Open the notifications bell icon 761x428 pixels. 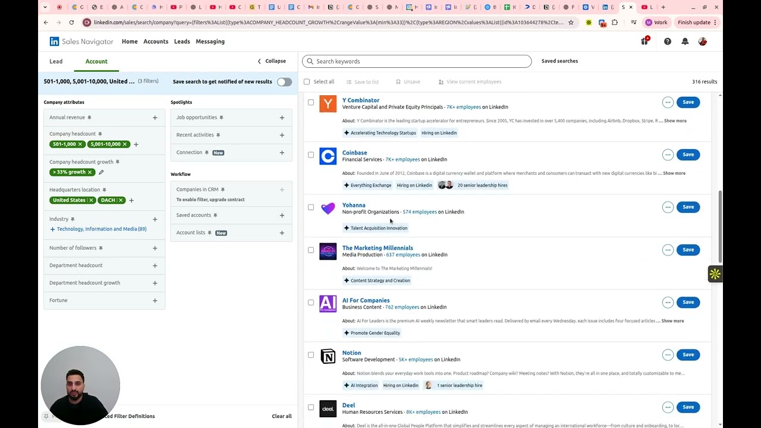point(685,42)
